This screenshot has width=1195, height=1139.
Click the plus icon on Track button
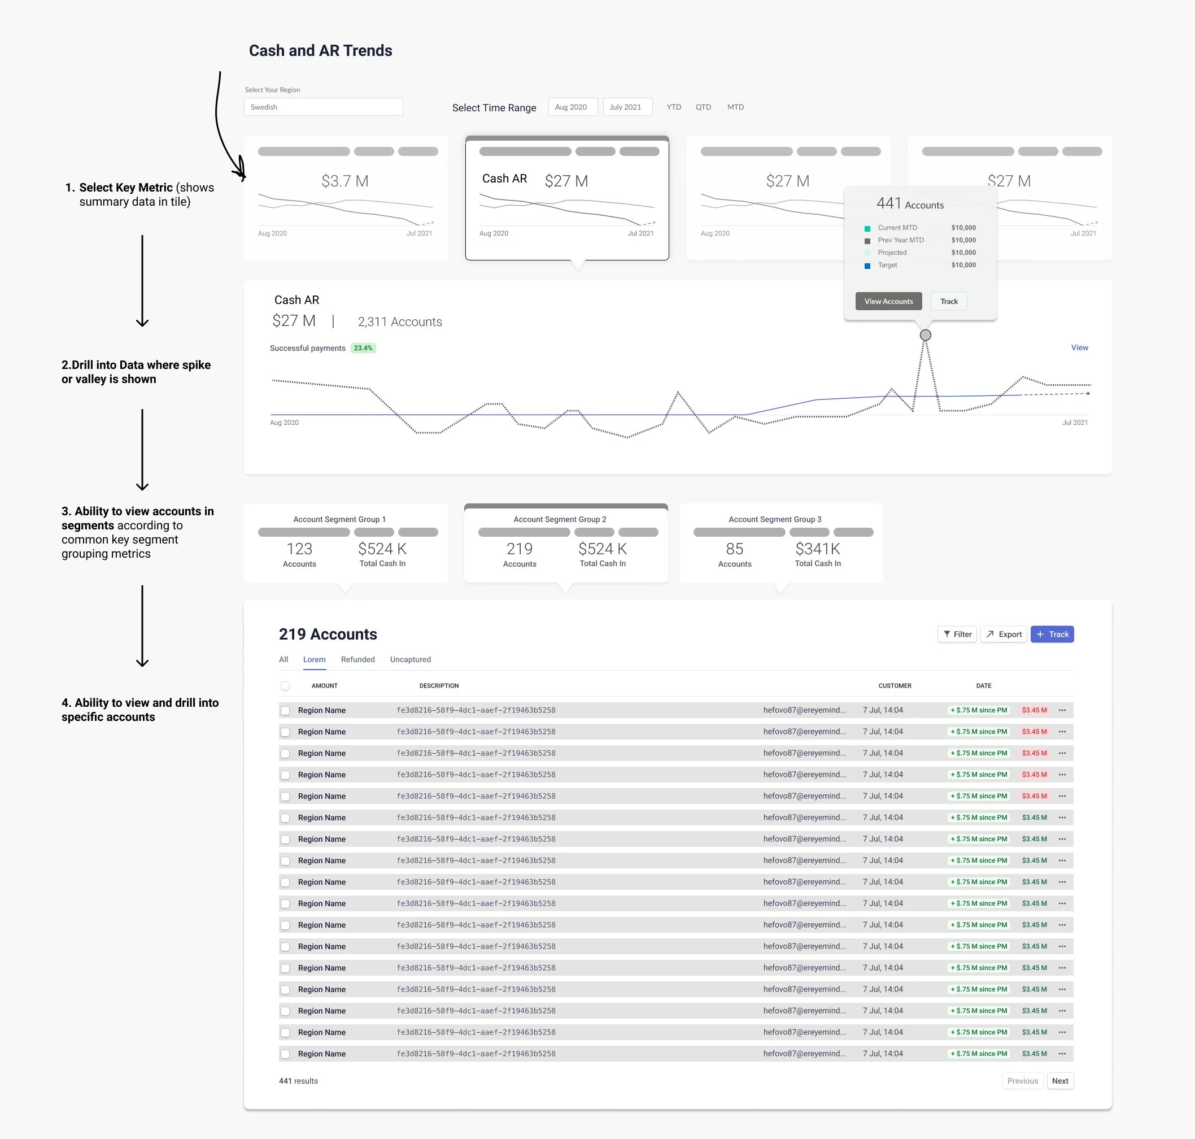[1040, 634]
